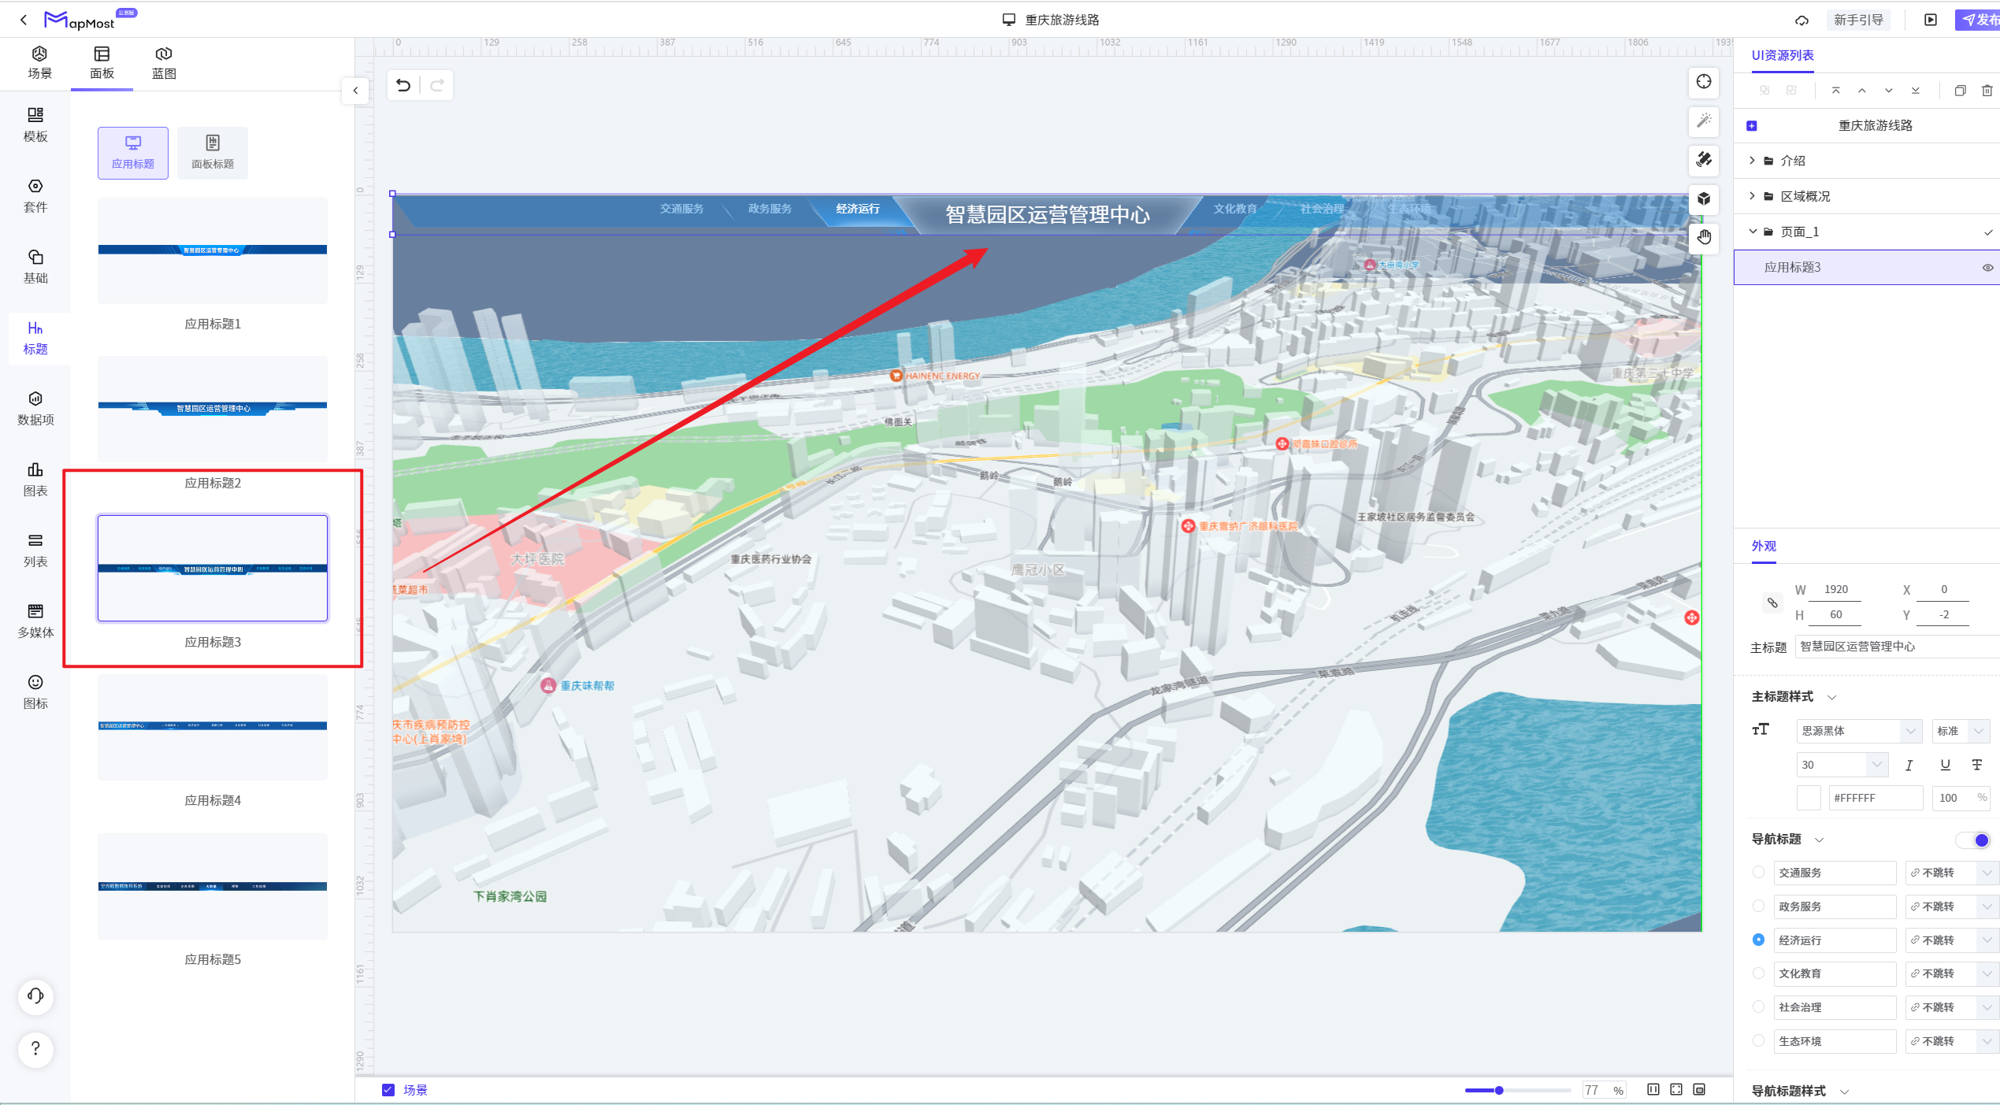Delete selected item with trash icon
Viewport: 2000px width, 1105px height.
click(1987, 91)
